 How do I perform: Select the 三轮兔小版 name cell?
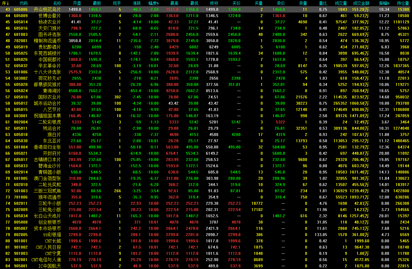50,210
